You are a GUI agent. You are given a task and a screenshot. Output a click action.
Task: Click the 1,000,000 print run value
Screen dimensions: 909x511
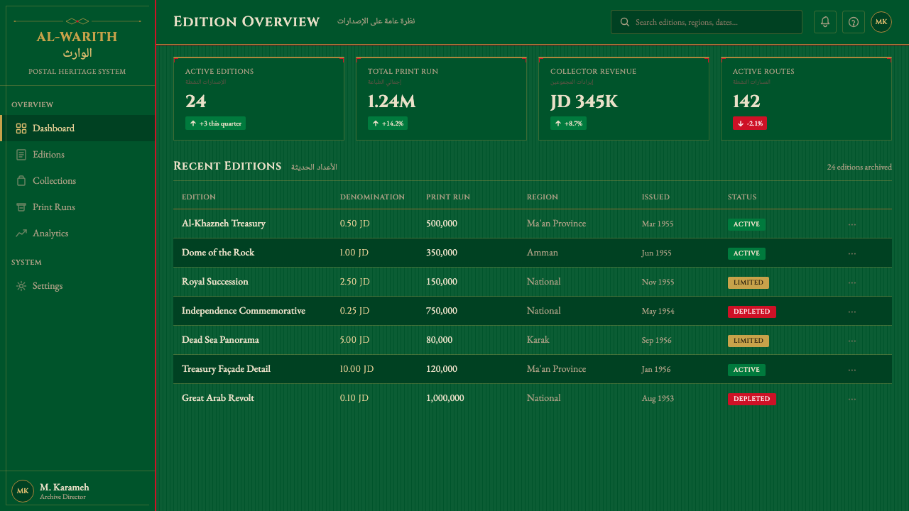[445, 398]
